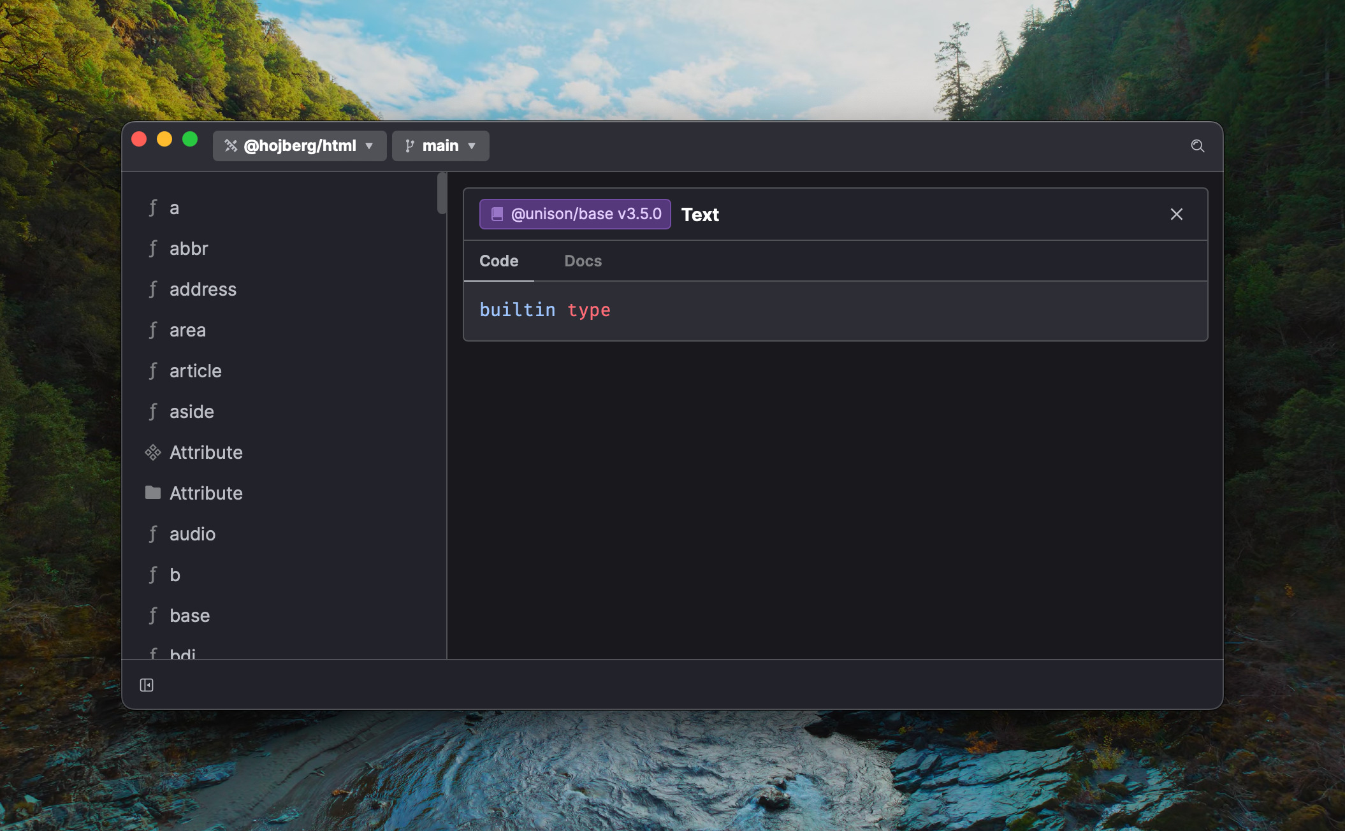Open the article definition

point(195,371)
